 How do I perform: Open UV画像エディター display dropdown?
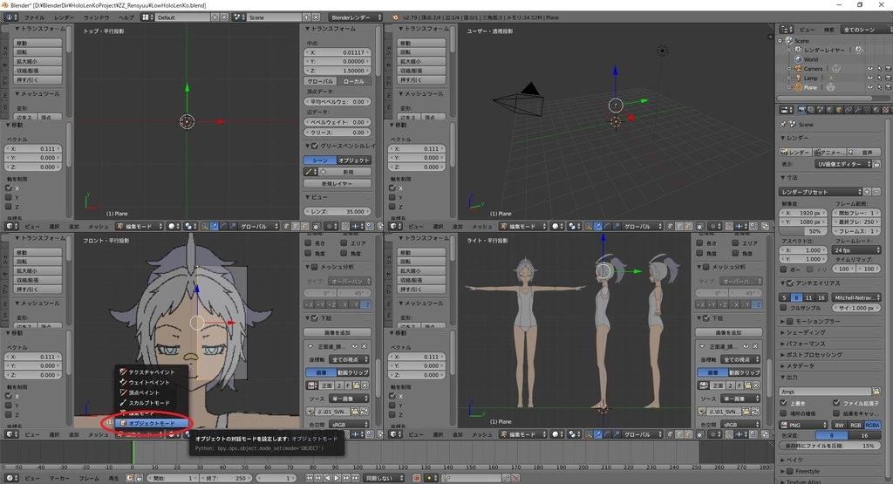click(842, 164)
